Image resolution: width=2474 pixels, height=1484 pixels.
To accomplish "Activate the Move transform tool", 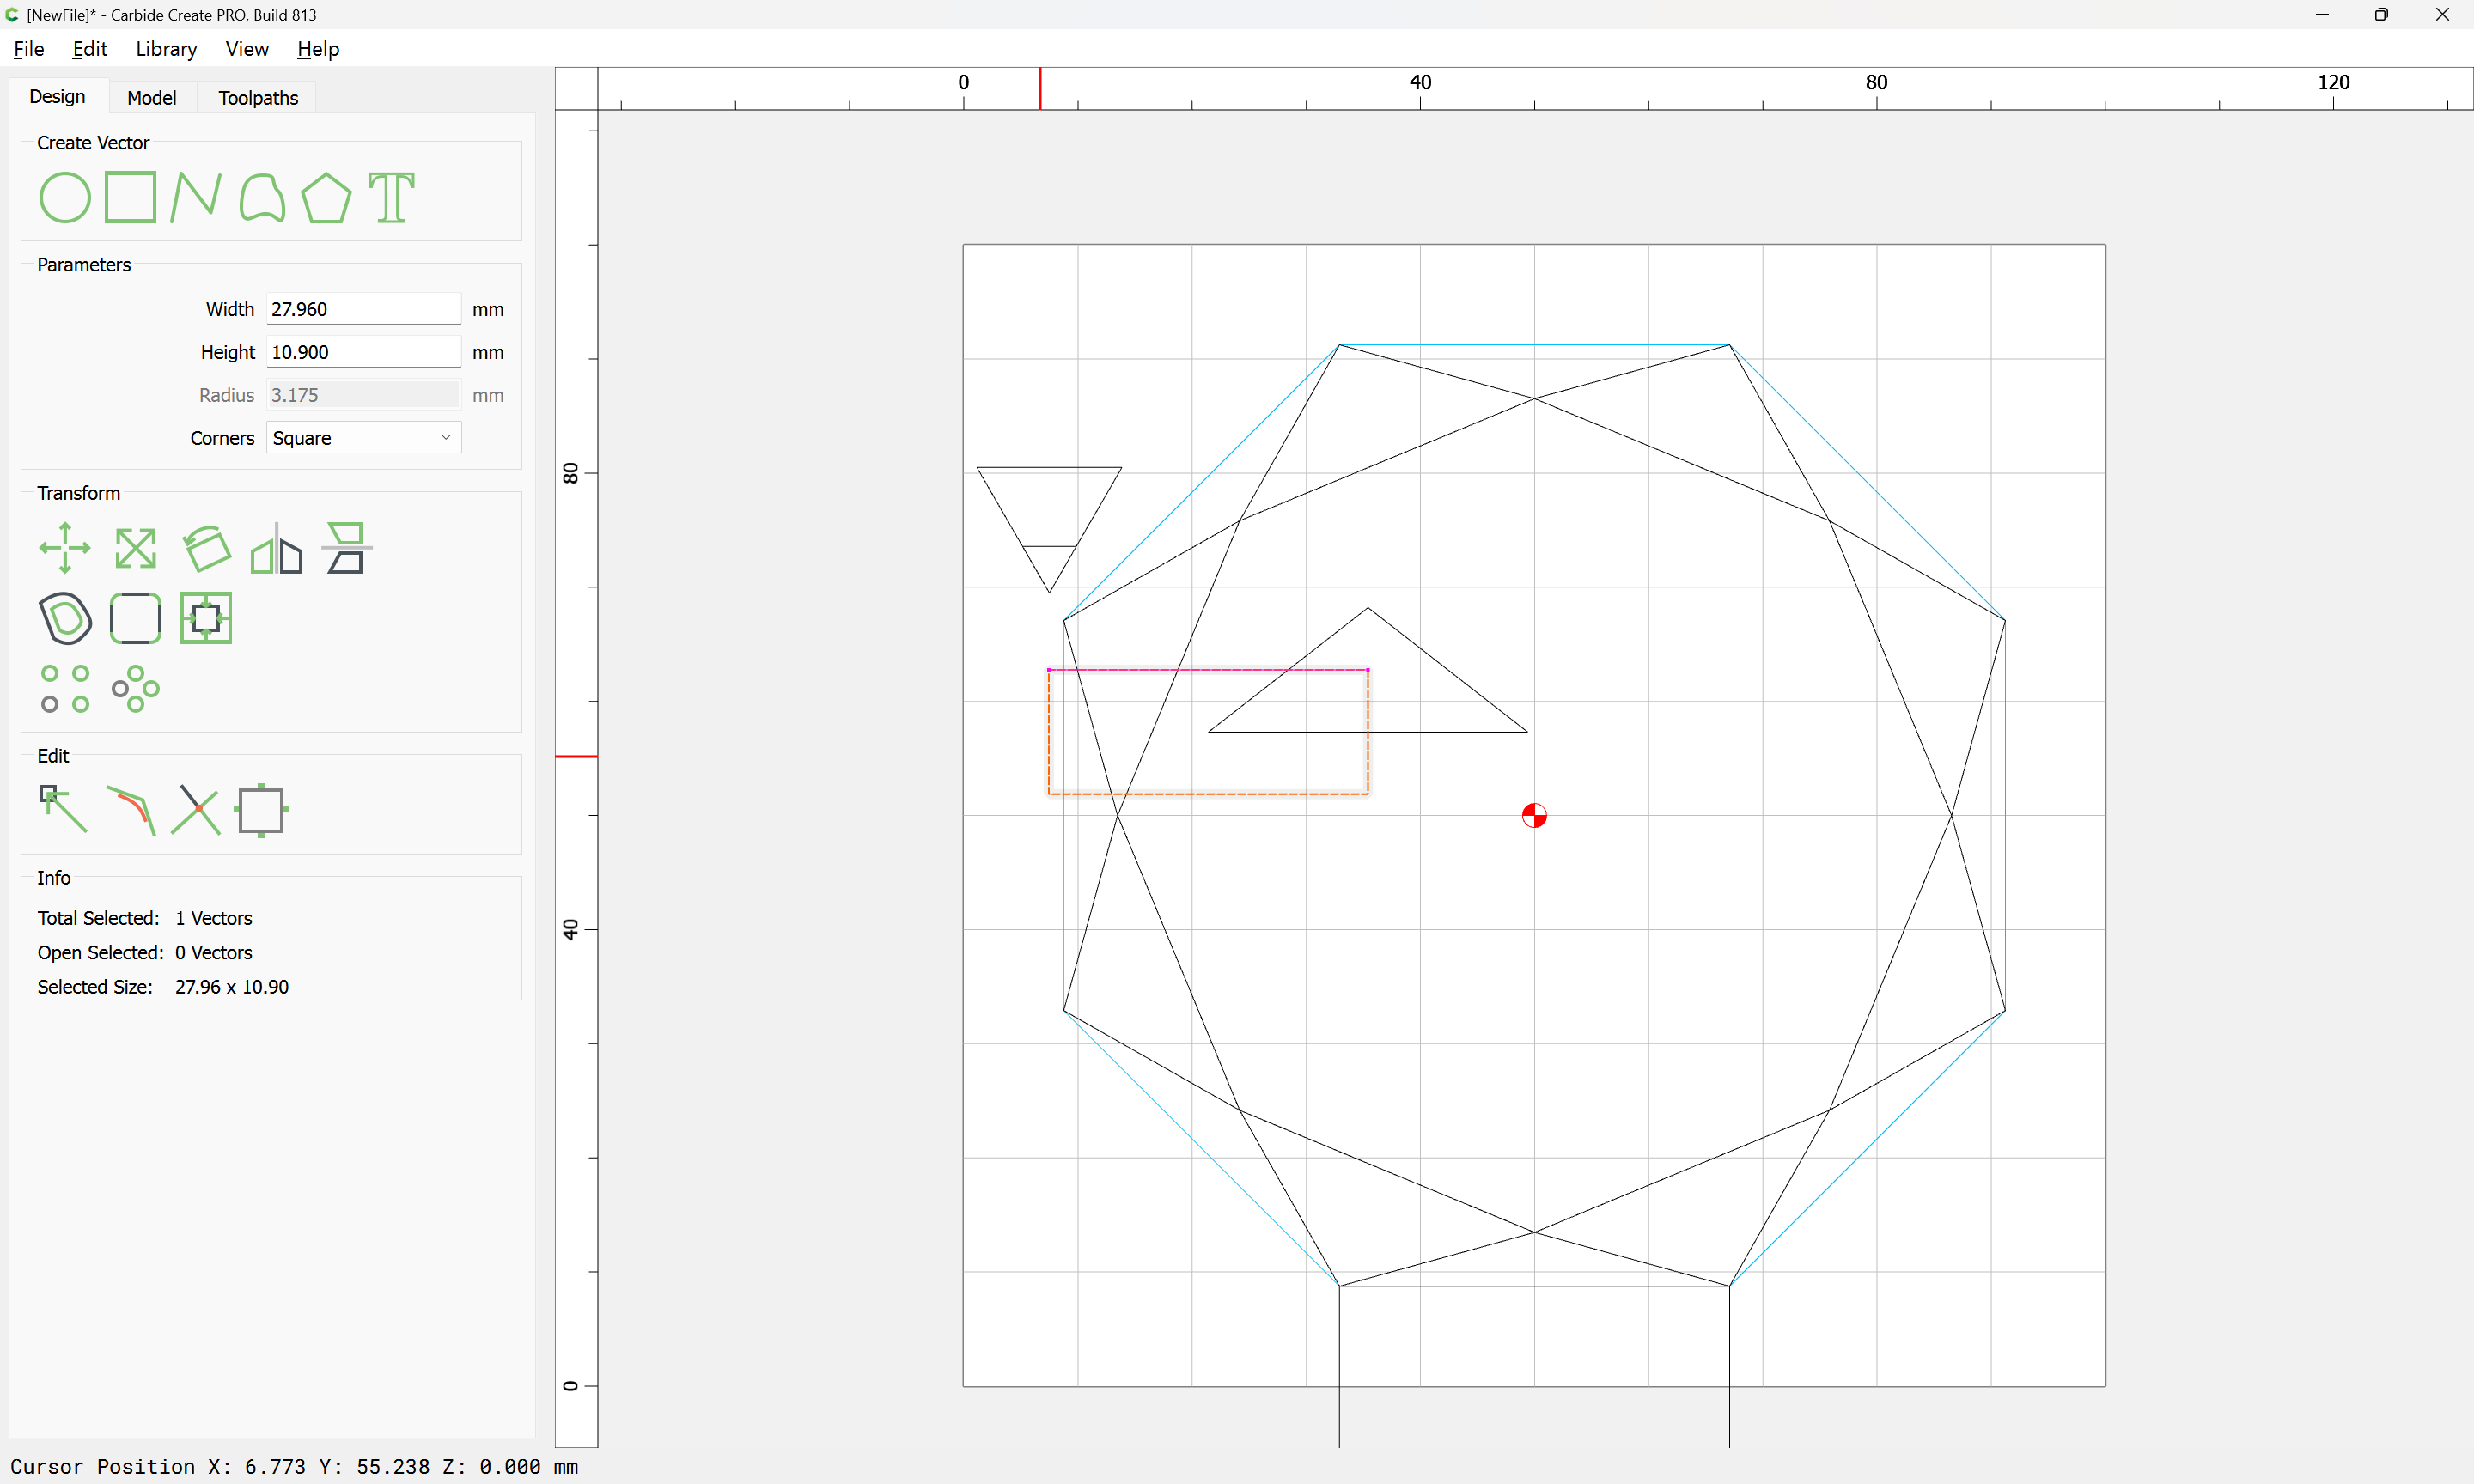I will [x=65, y=548].
